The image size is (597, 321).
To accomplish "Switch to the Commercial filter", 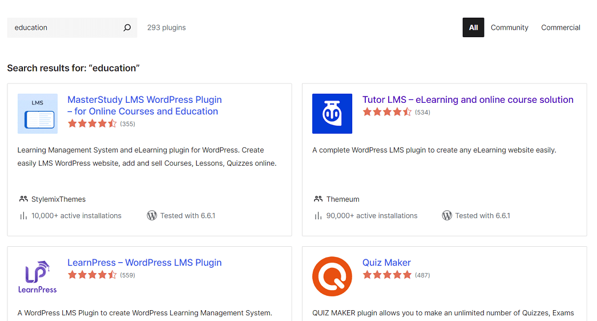I will click(x=560, y=27).
